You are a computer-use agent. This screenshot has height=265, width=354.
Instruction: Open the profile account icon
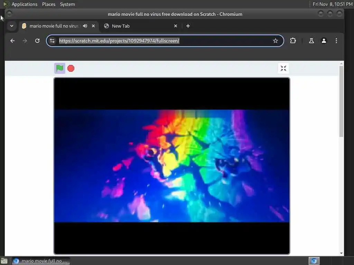[x=324, y=41]
